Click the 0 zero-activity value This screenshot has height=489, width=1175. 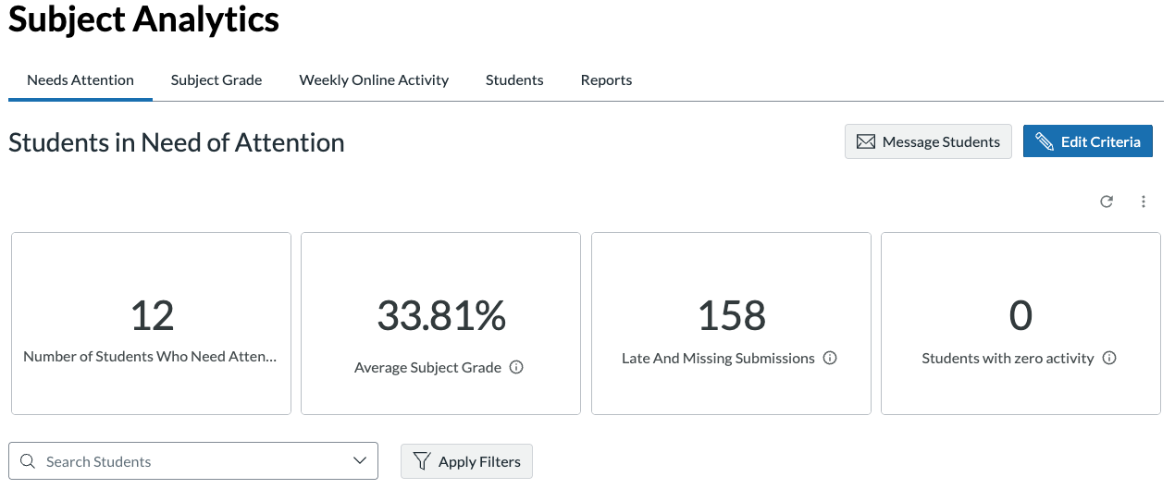point(1020,316)
